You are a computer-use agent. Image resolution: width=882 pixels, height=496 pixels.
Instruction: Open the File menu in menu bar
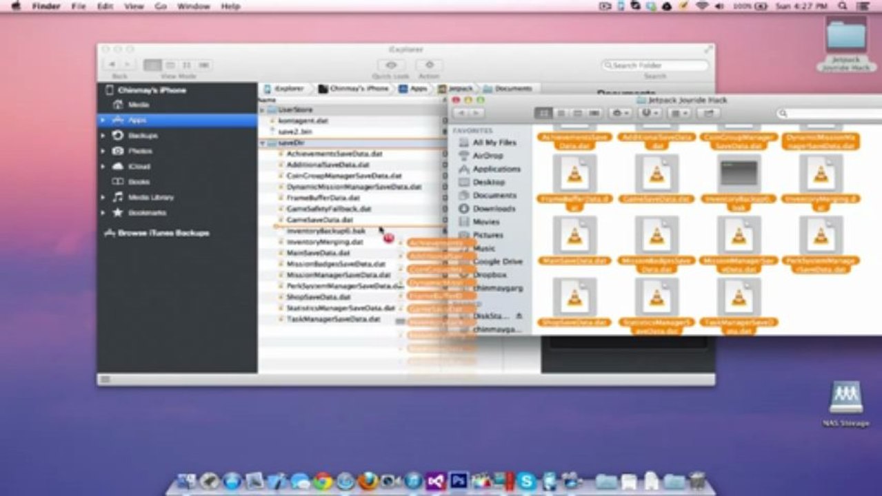click(79, 6)
